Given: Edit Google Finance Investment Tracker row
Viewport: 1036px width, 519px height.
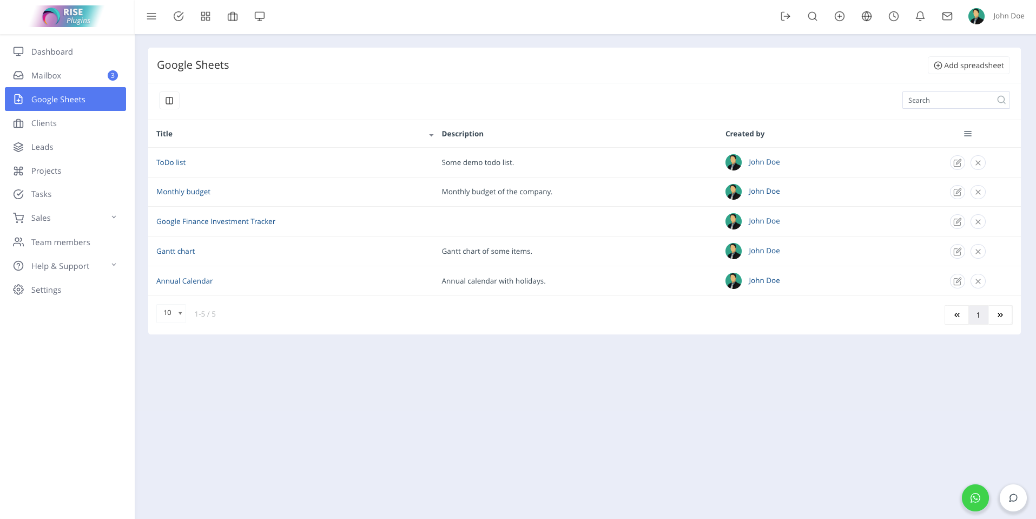Looking at the screenshot, I should click(958, 222).
